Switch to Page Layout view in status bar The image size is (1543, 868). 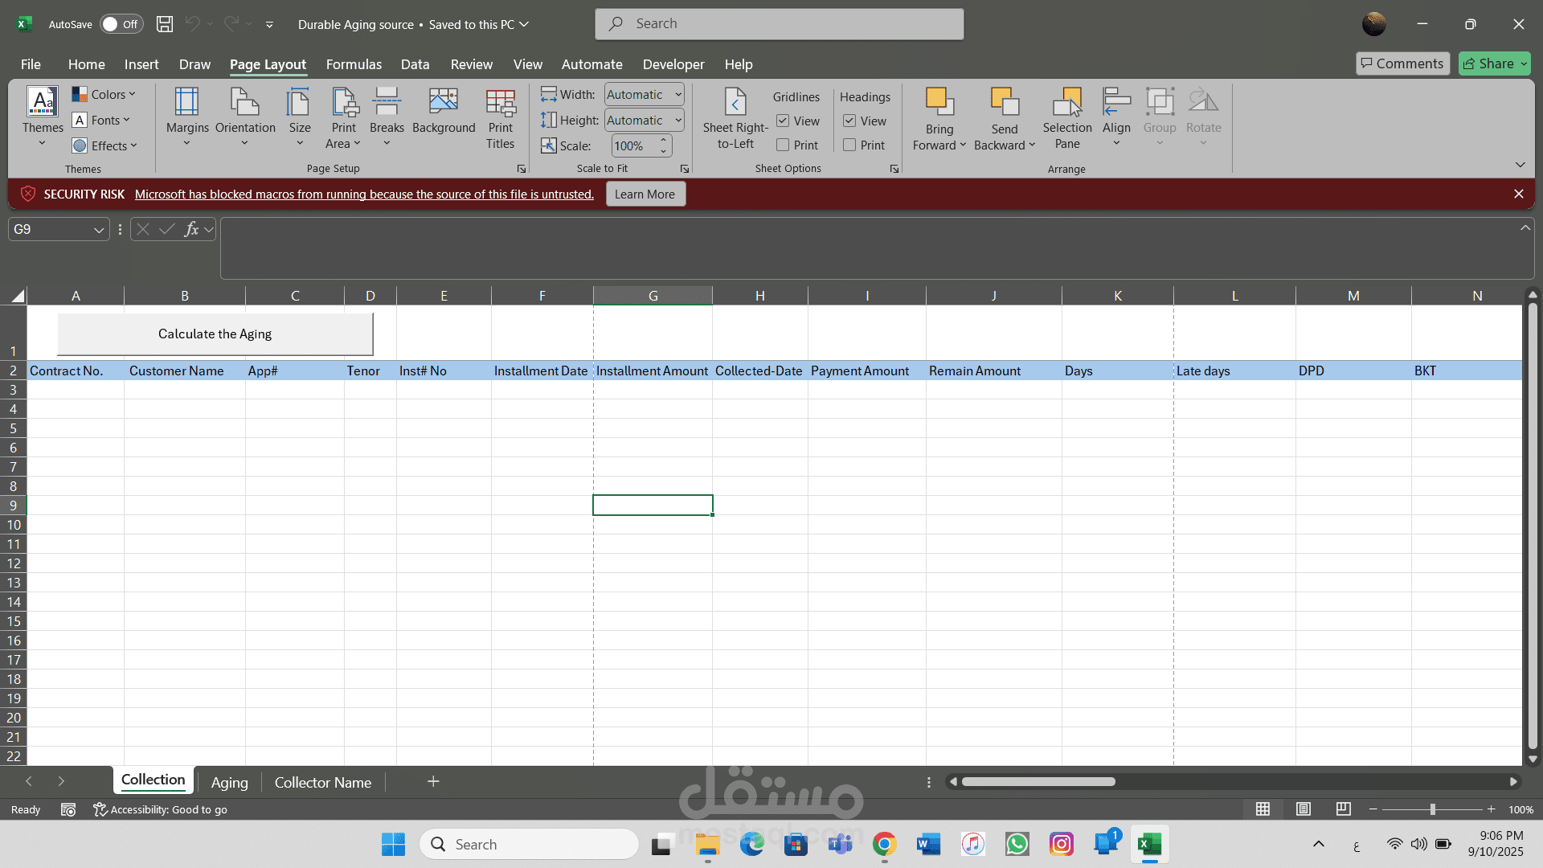(1304, 809)
